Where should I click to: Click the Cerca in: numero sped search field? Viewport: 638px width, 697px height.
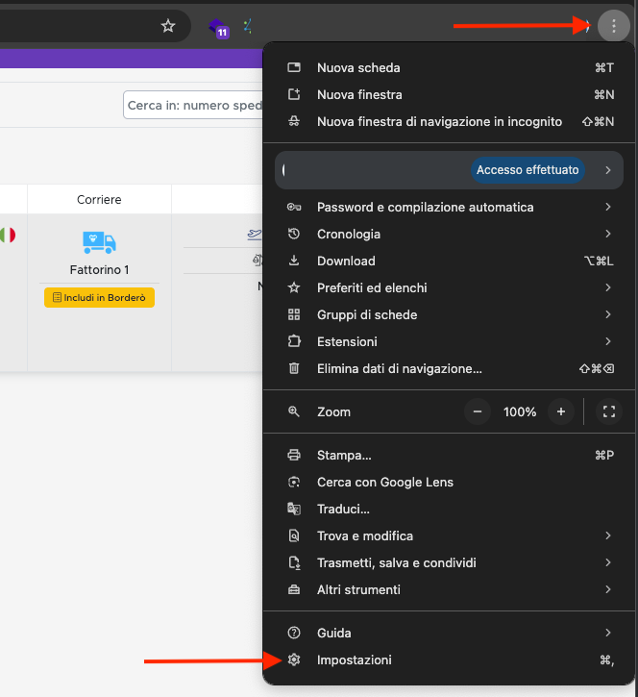point(193,105)
